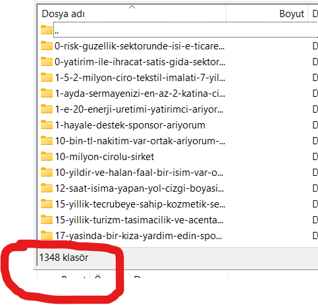Select folder 0-risk-guzellik-sektorunde-isi-e-ticare

[x=140, y=46]
